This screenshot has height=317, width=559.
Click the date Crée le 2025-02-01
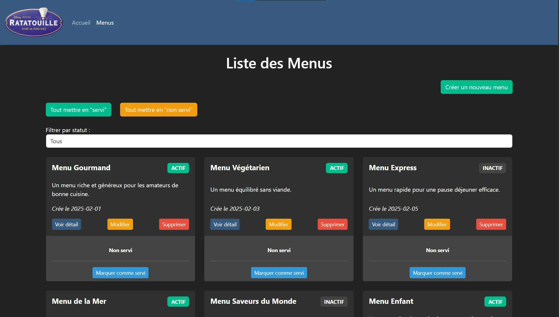[x=76, y=209]
